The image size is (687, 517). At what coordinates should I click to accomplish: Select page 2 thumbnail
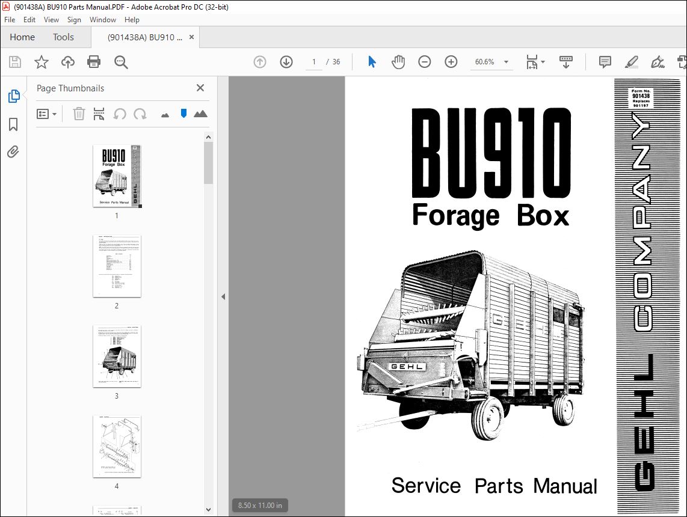117,266
